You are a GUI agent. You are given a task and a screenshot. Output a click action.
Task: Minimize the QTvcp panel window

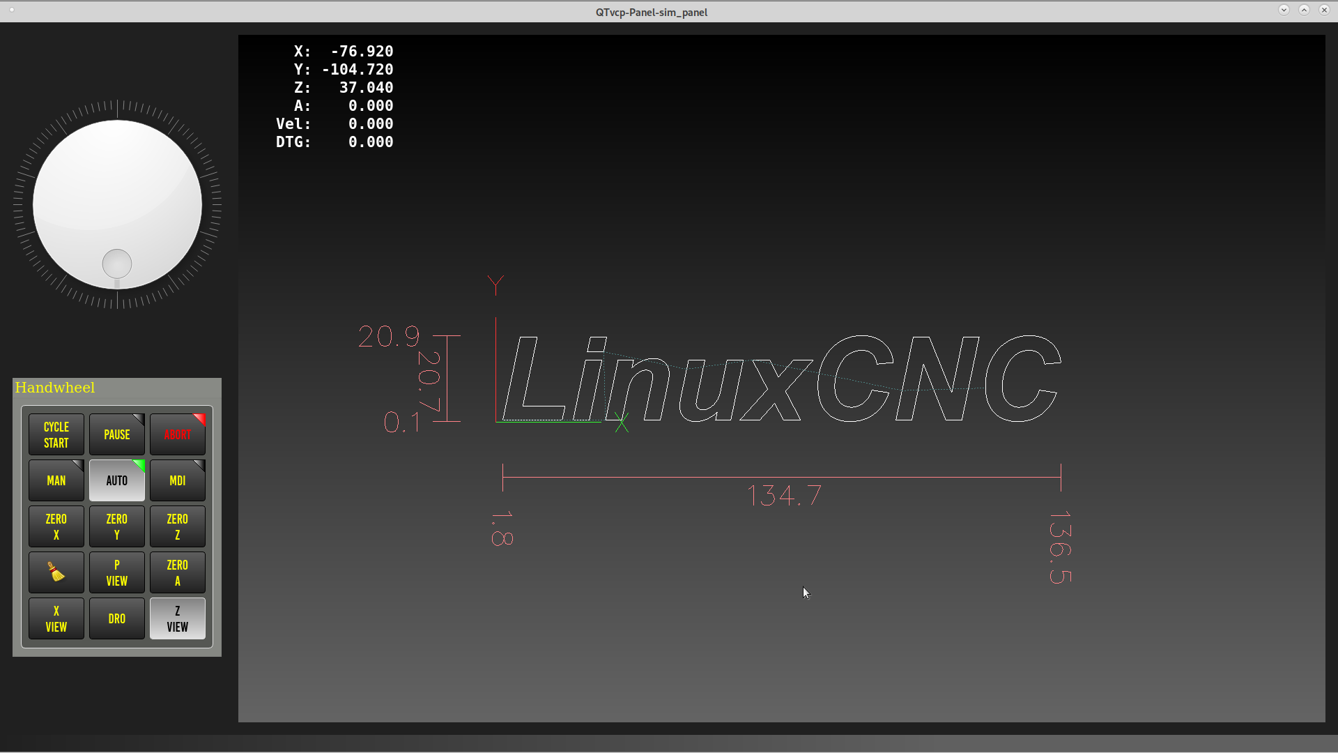tap(1284, 10)
